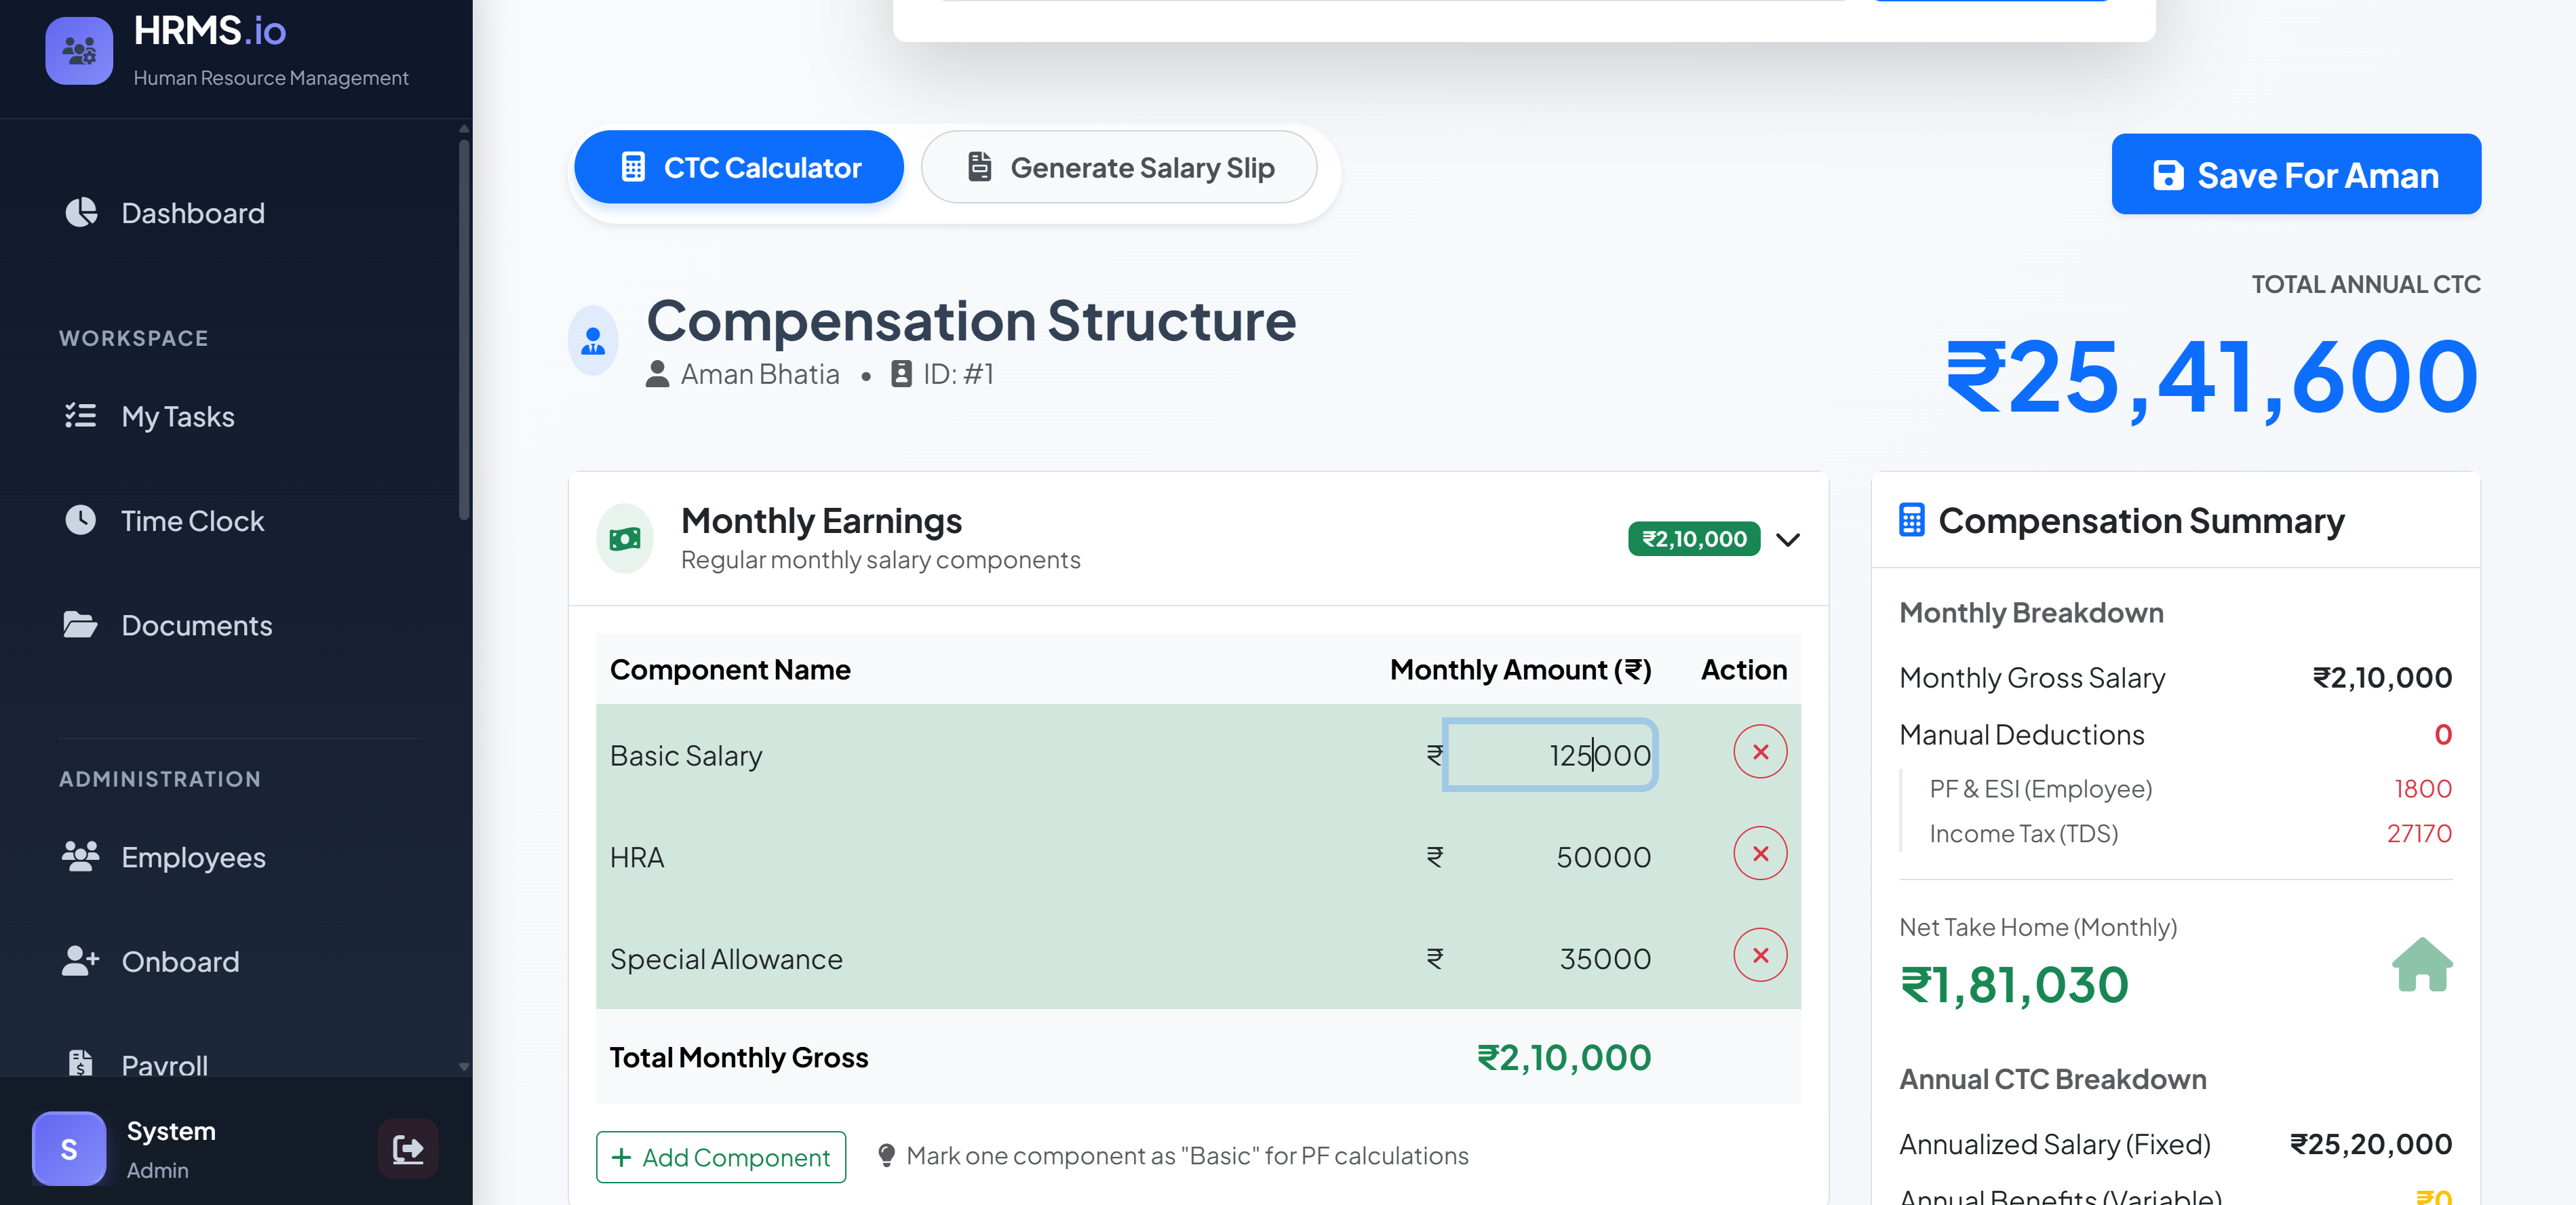Image resolution: width=2576 pixels, height=1205 pixels.
Task: Click the HRMS.io logo icon
Action: [x=79, y=50]
